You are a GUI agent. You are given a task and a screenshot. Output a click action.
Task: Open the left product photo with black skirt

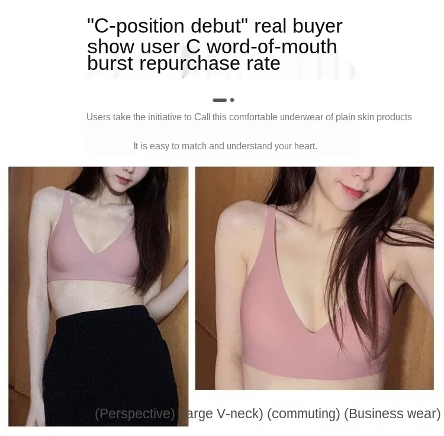[98, 296]
